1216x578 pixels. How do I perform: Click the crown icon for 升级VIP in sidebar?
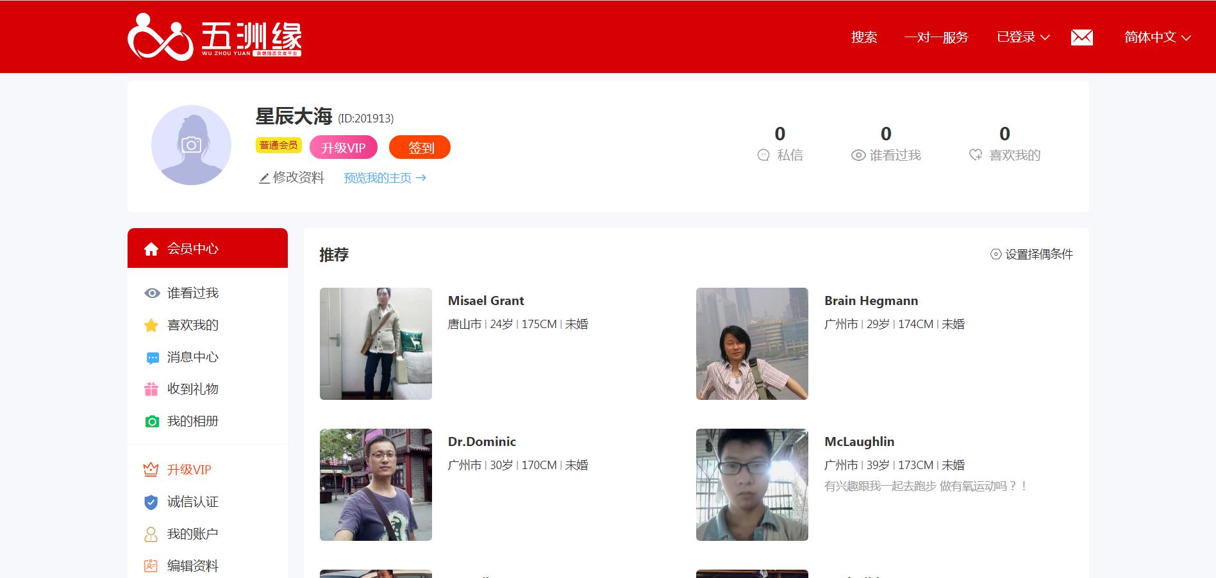coord(151,470)
